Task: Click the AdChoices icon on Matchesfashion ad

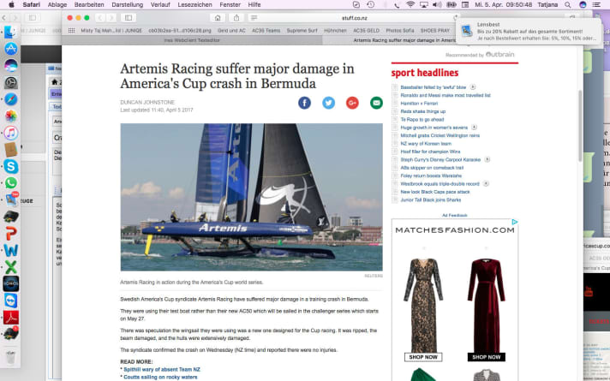Action: pyautogui.click(x=515, y=222)
